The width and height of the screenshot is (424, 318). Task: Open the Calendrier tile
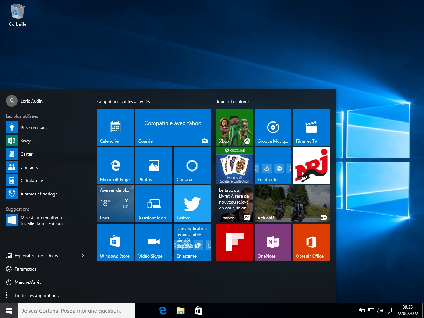click(116, 127)
